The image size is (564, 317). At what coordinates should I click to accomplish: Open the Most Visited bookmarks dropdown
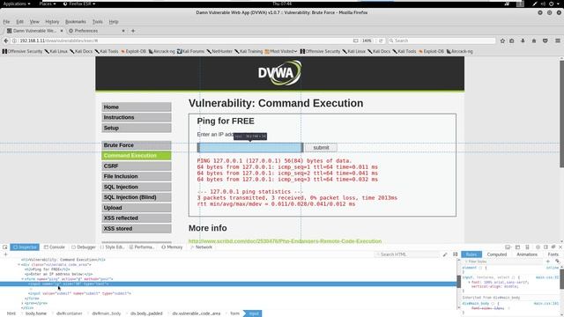click(x=281, y=51)
